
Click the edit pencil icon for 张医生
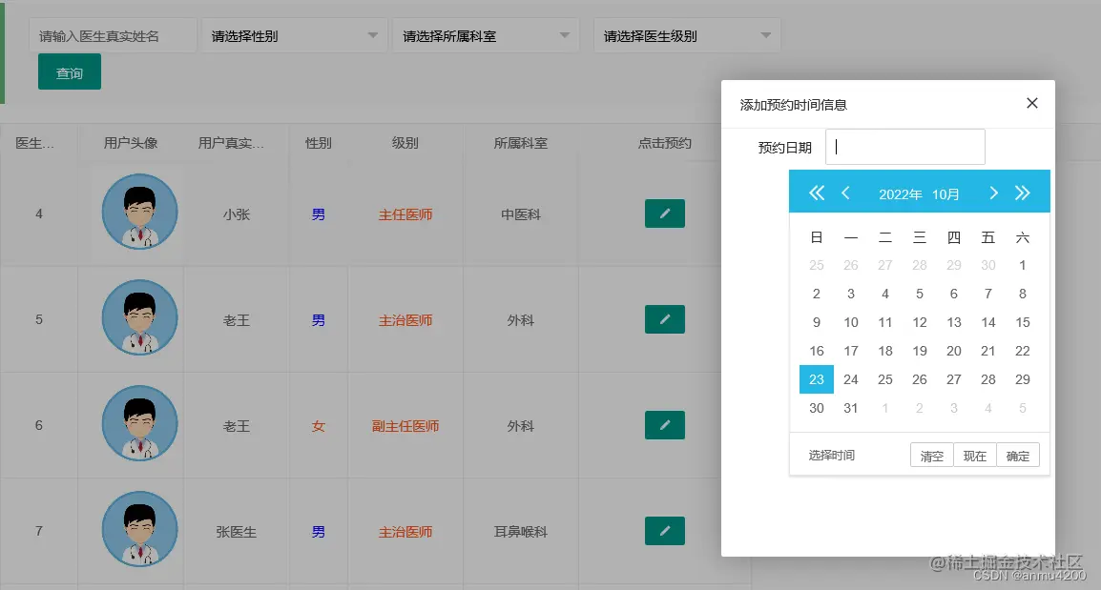point(665,531)
